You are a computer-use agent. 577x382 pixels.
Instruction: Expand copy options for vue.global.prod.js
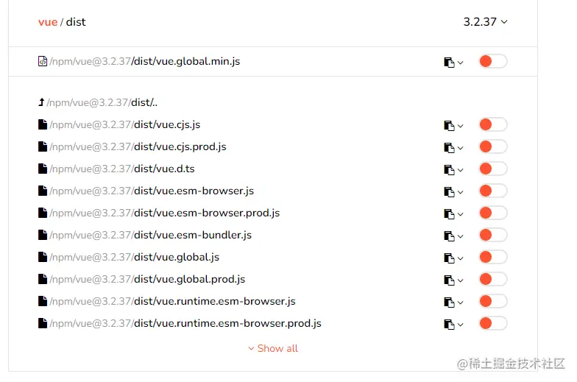coord(461,280)
